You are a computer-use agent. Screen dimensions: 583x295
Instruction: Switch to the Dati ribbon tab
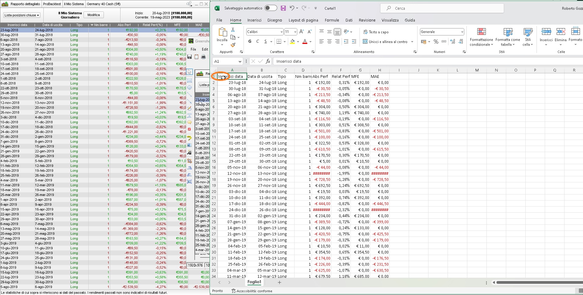[x=349, y=20]
